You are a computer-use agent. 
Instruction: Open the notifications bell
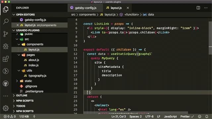[207, 116]
